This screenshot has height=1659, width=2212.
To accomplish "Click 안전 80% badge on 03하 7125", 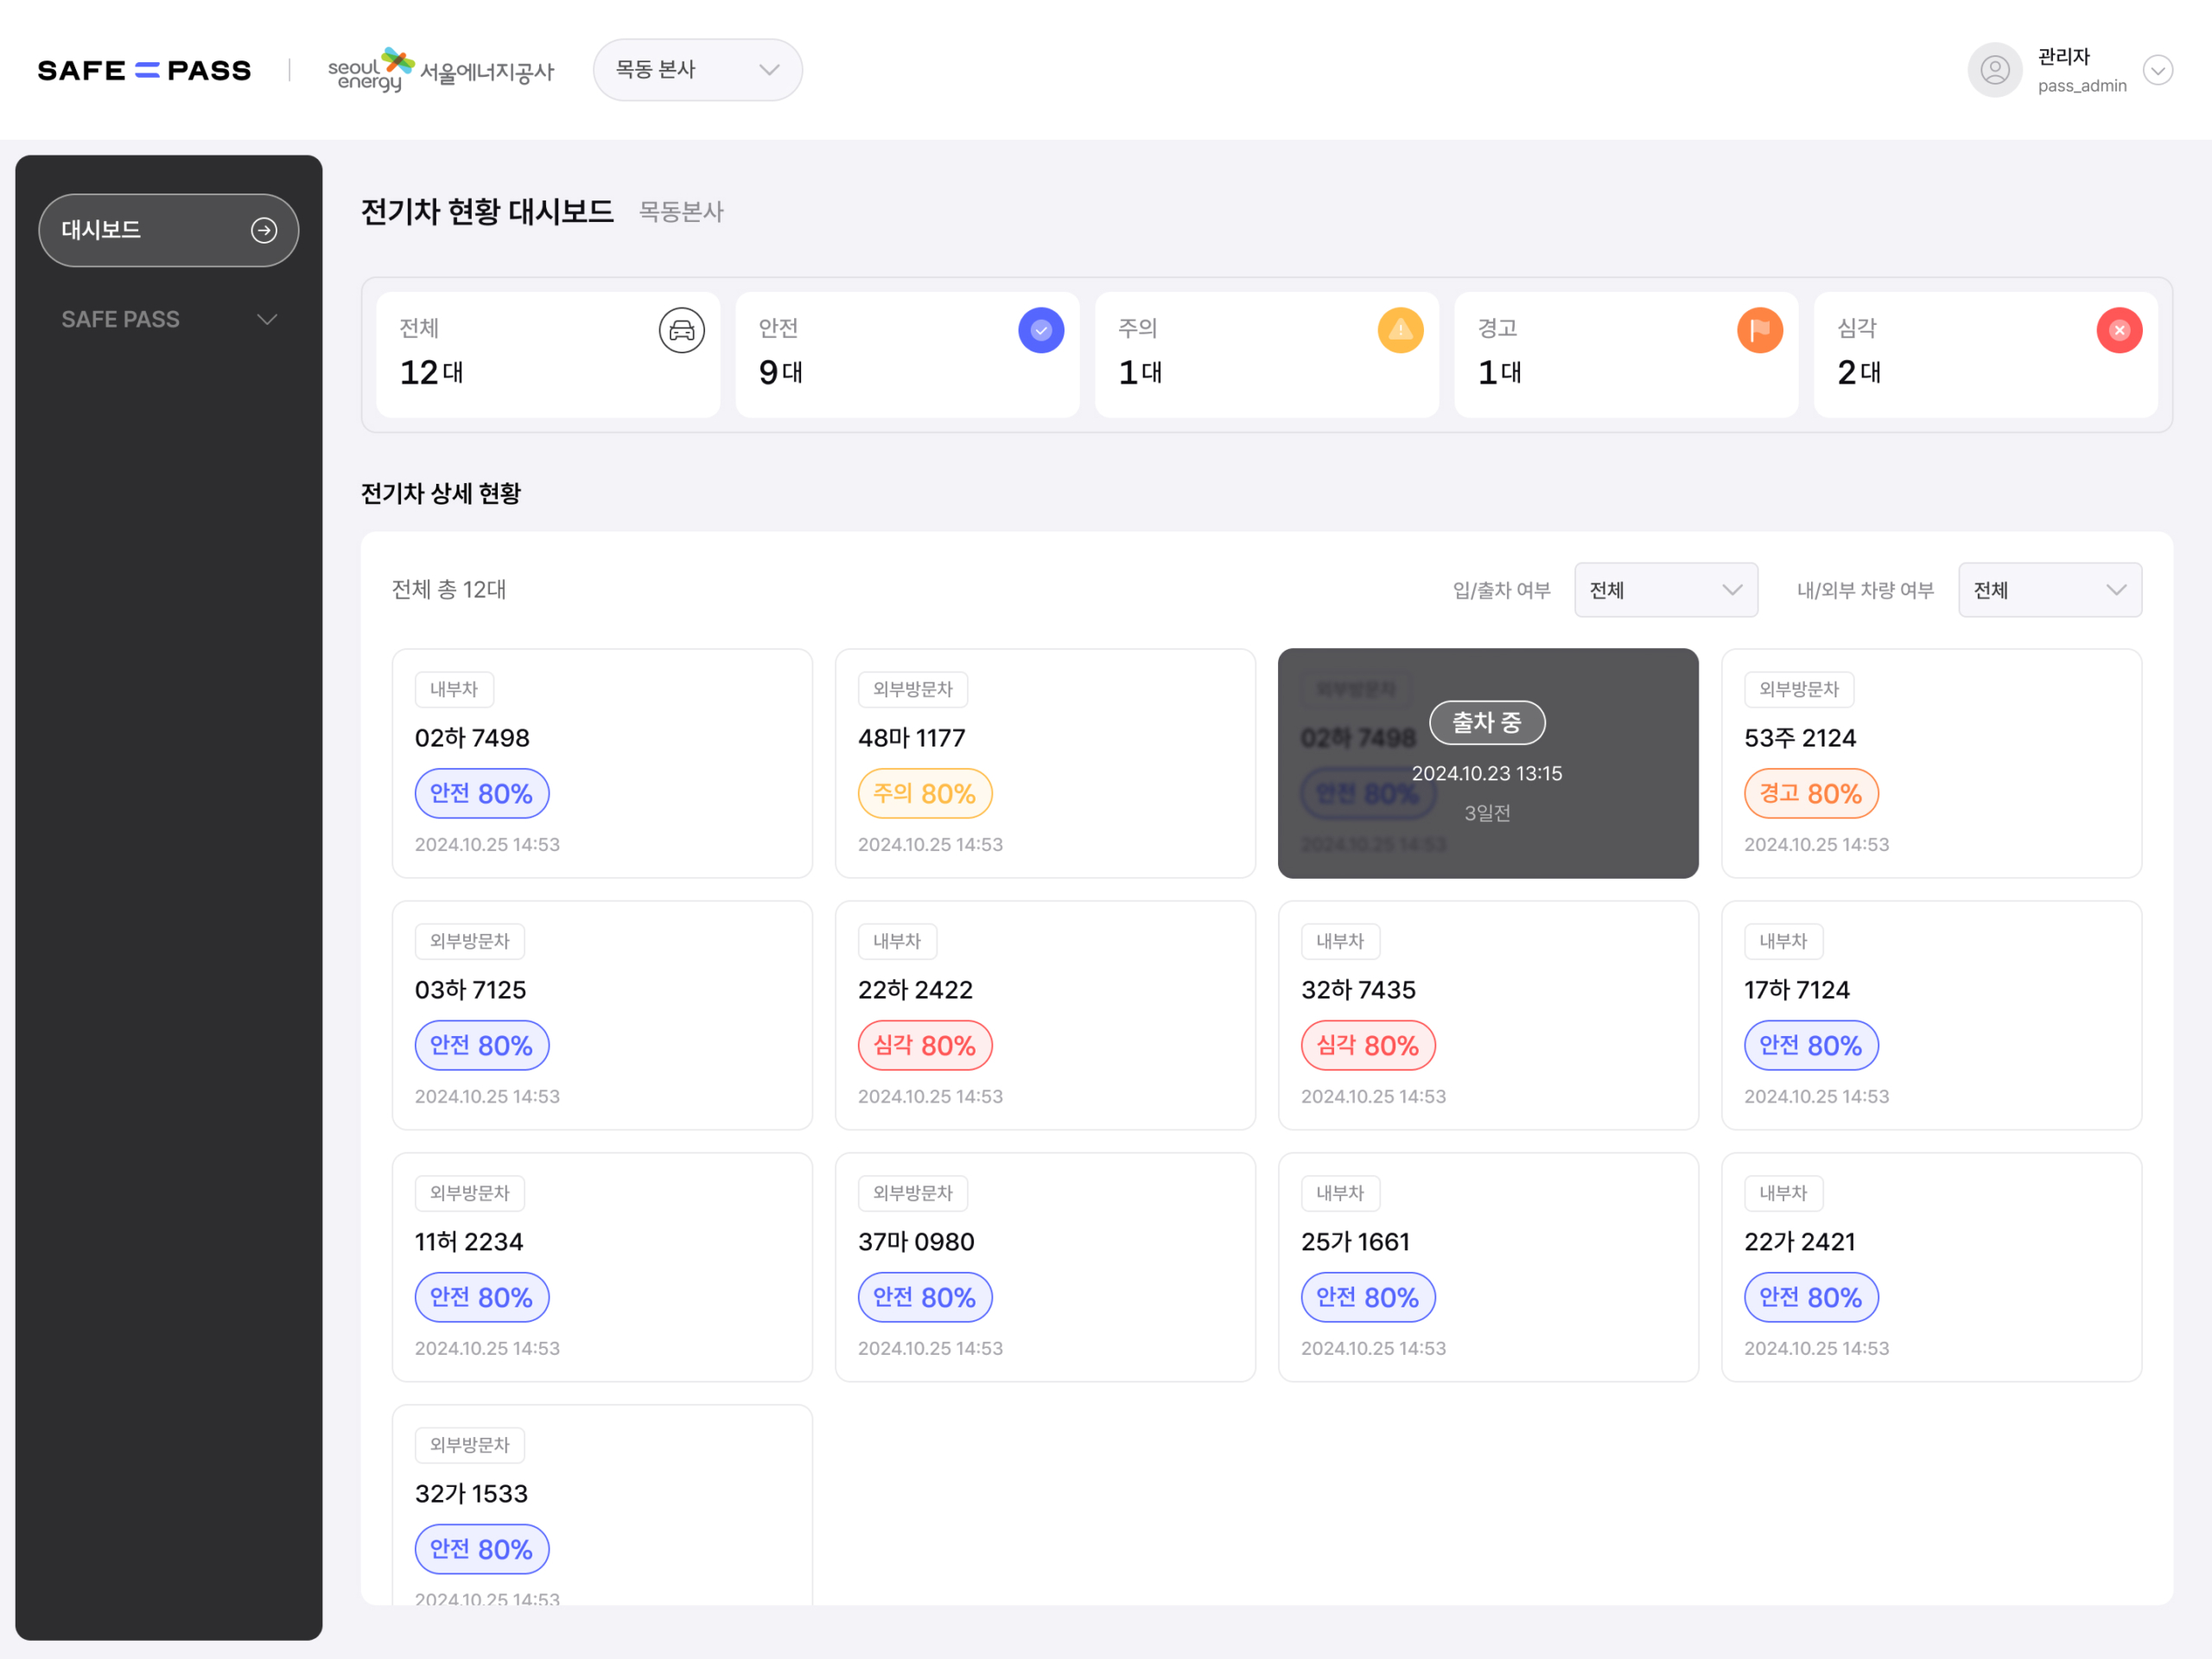I will (x=482, y=1045).
